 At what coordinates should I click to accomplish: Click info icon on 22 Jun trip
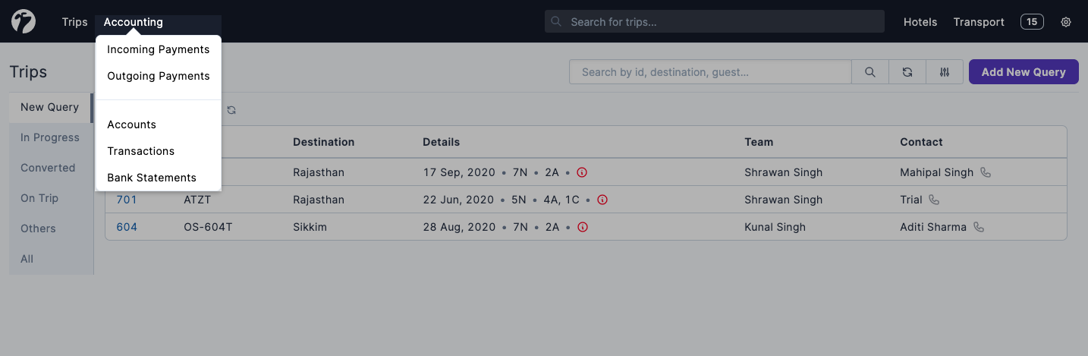tap(602, 200)
